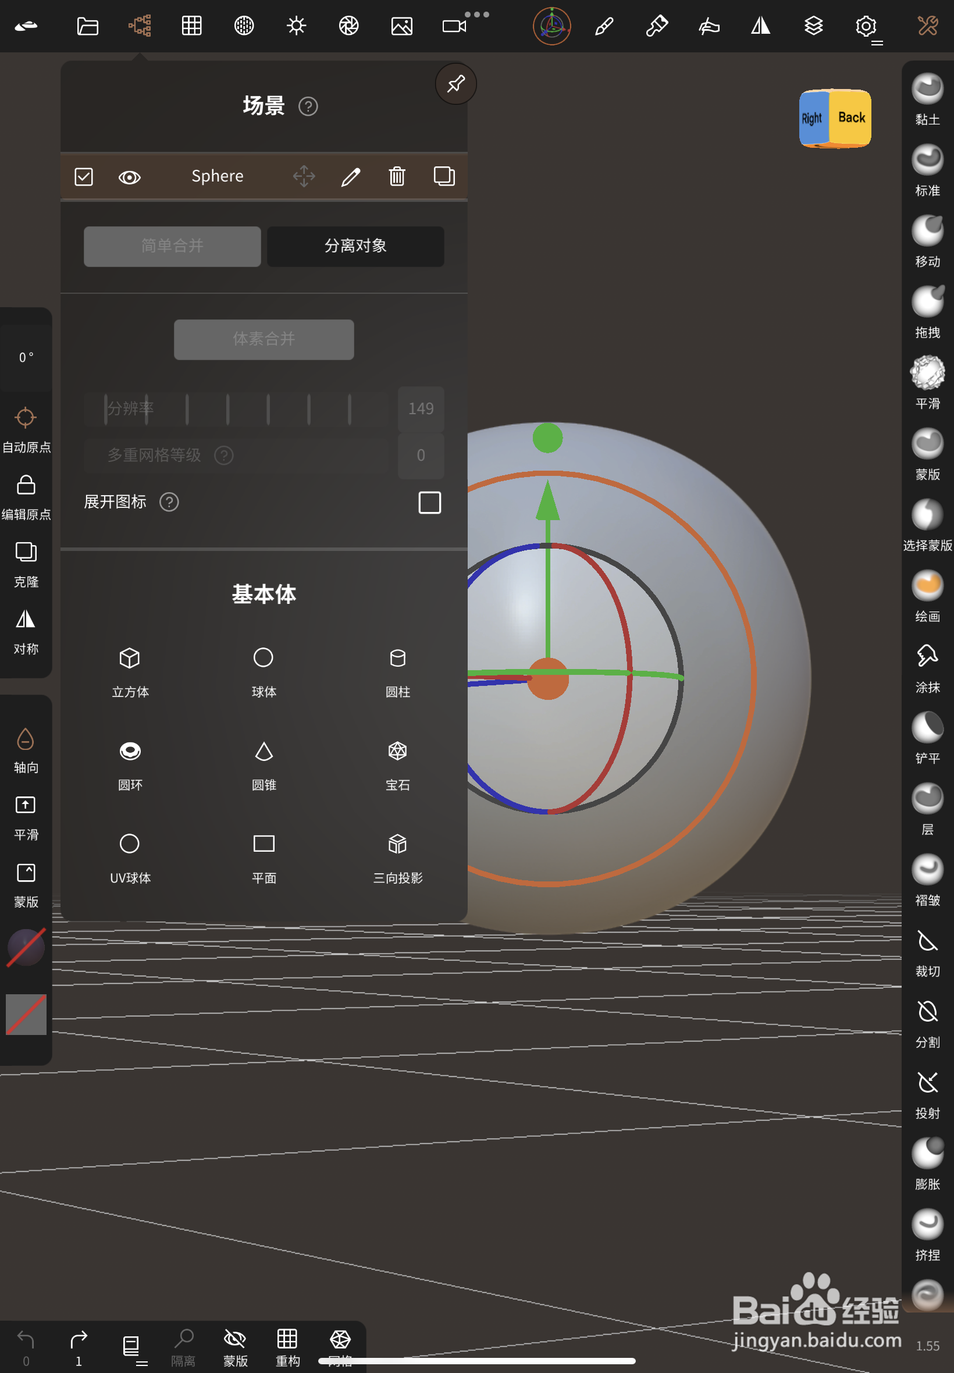954x1373 pixels.
Task: Toggle 隔离 solo mode
Action: tap(183, 1349)
